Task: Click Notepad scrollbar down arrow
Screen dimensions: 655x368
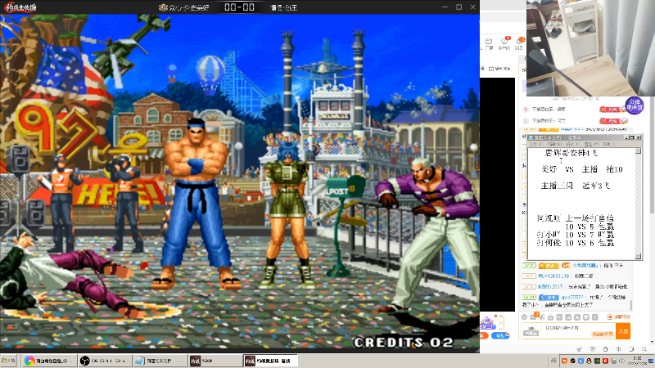Action: pyautogui.click(x=638, y=256)
